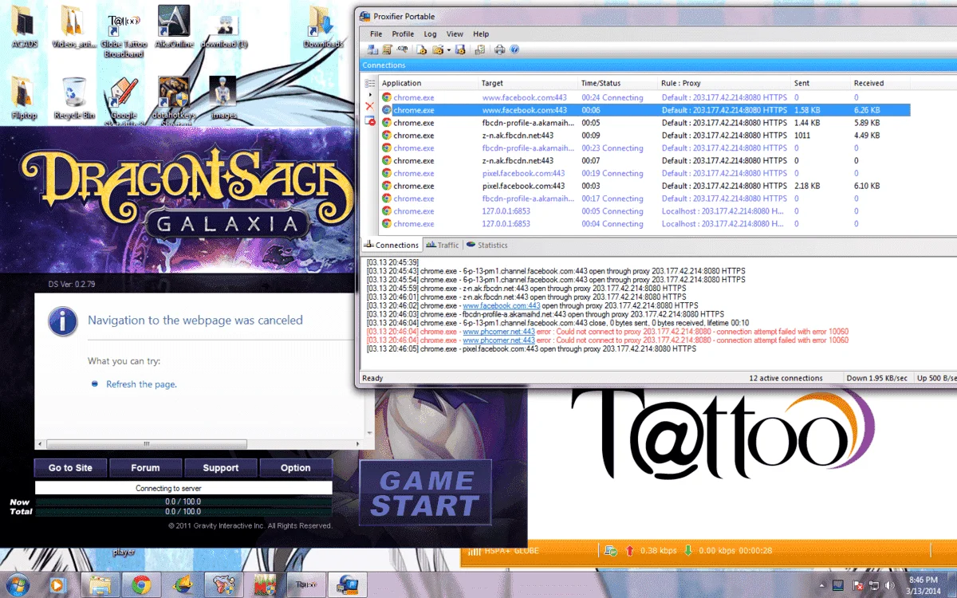Open the Help menu

coord(481,34)
